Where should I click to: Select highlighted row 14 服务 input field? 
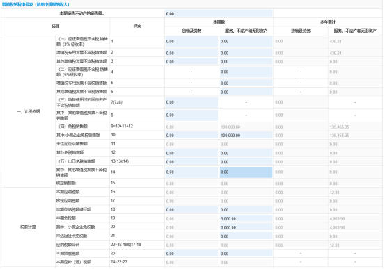coord(246,172)
